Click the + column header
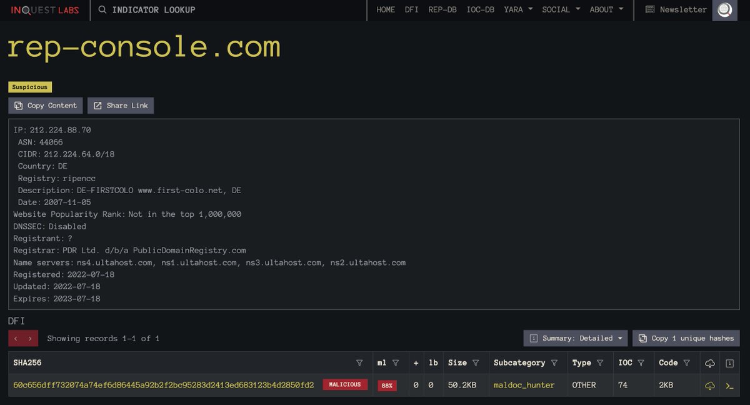750x405 pixels. [416, 363]
